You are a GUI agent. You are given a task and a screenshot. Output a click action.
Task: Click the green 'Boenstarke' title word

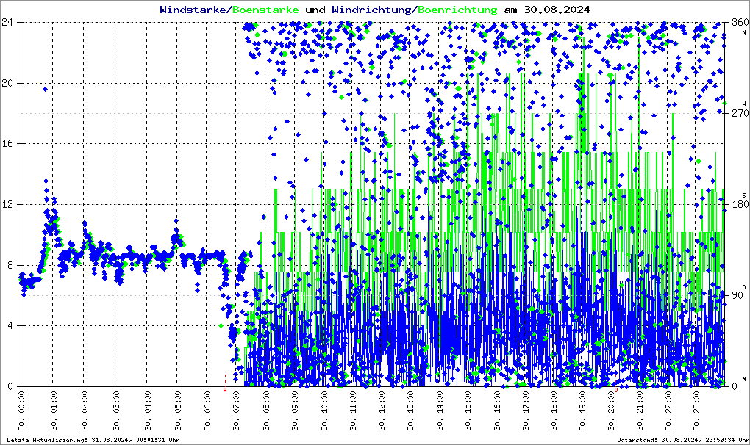click(x=265, y=10)
